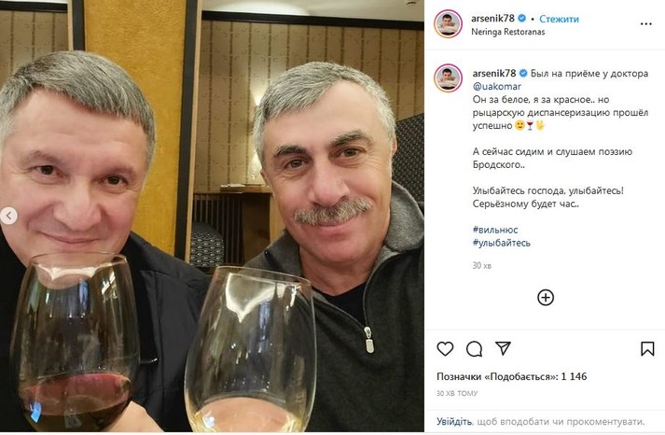Open Neringa Restoranas location link
Image resolution: width=665 pixels, height=435 pixels.
click(x=507, y=32)
